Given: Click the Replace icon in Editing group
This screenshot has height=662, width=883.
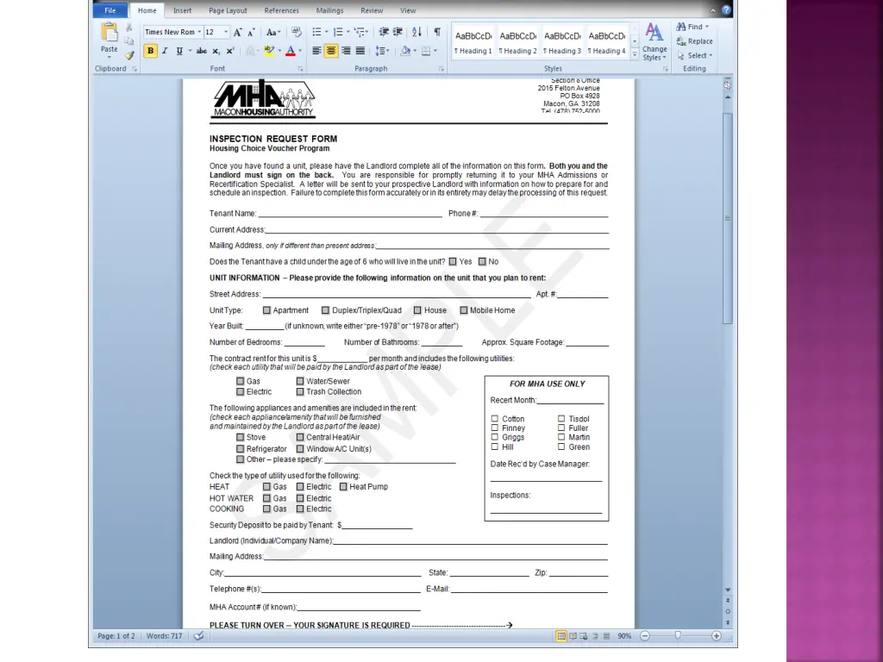Looking at the screenshot, I should (x=681, y=41).
